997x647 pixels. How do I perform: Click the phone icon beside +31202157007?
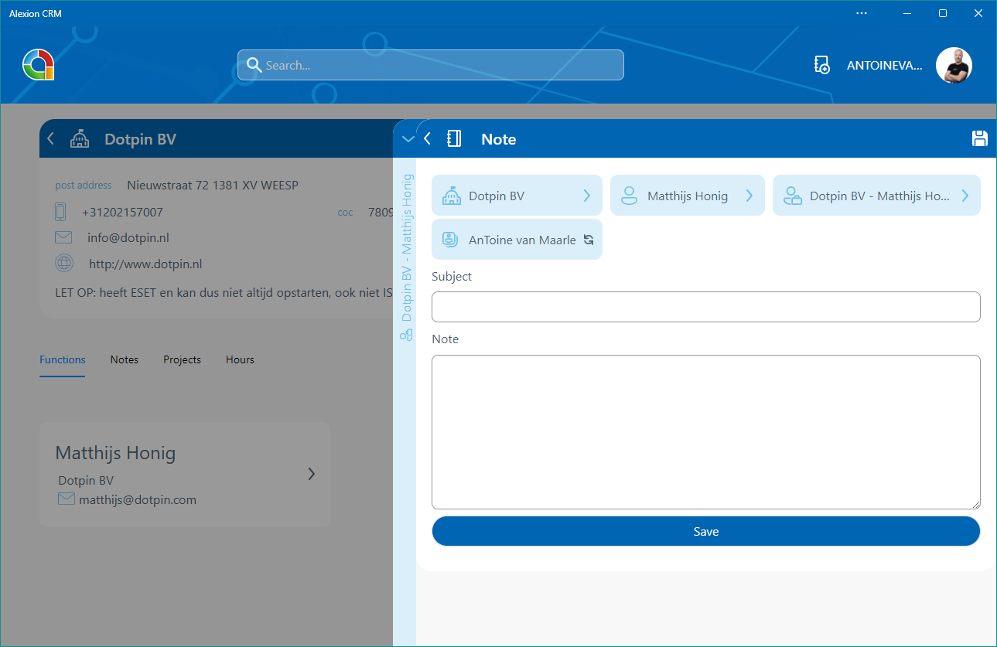(x=60, y=211)
